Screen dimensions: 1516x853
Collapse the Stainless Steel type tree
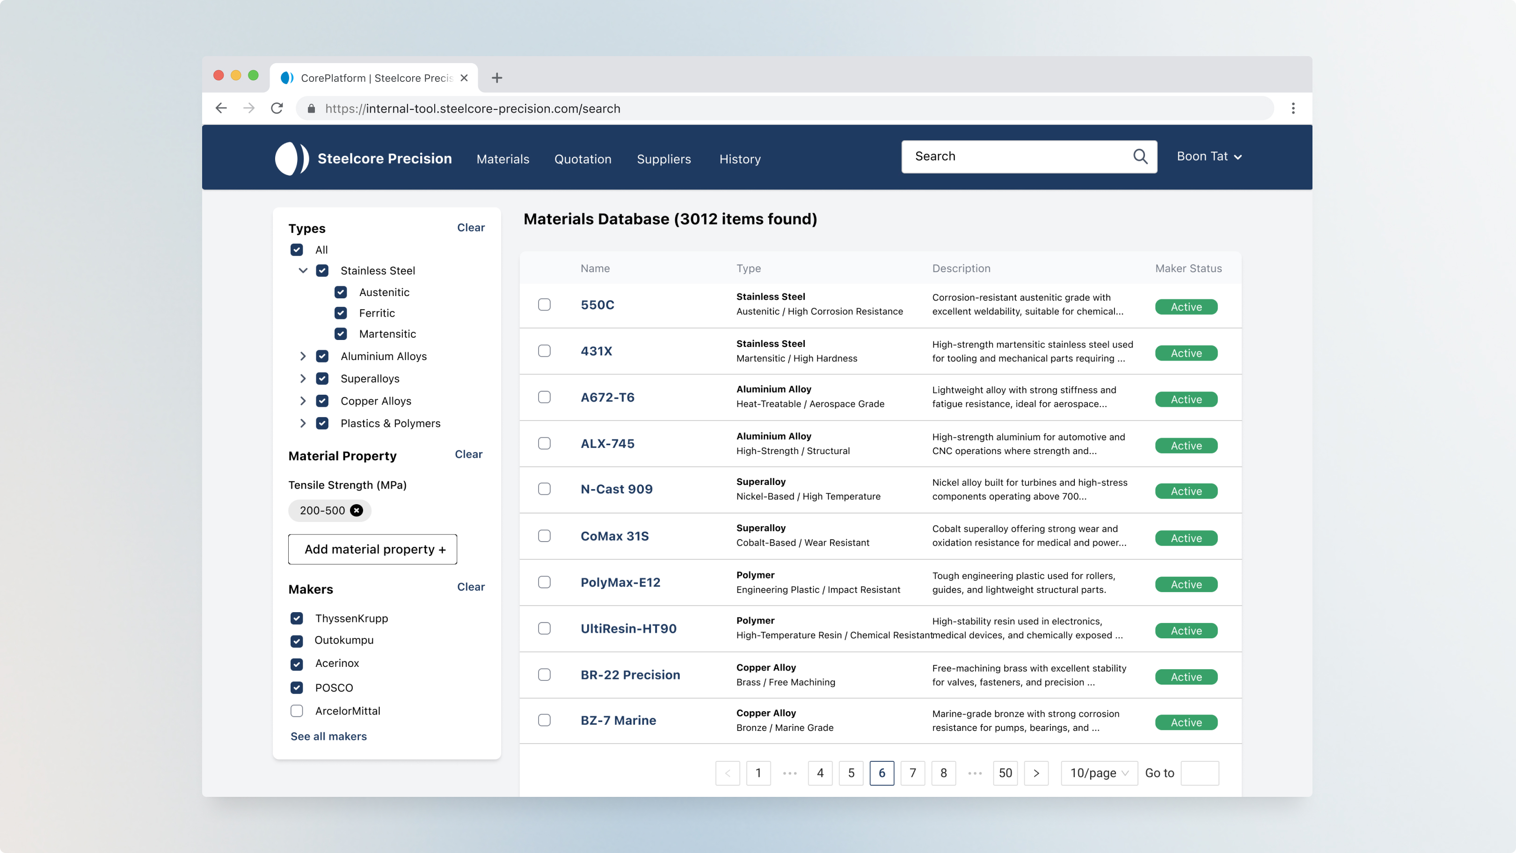pyautogui.click(x=302, y=271)
